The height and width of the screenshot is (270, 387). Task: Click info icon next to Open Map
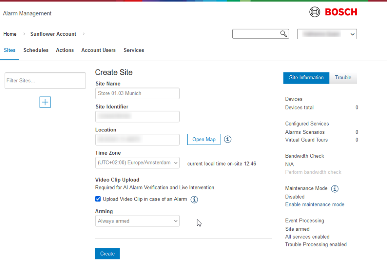[228, 139]
